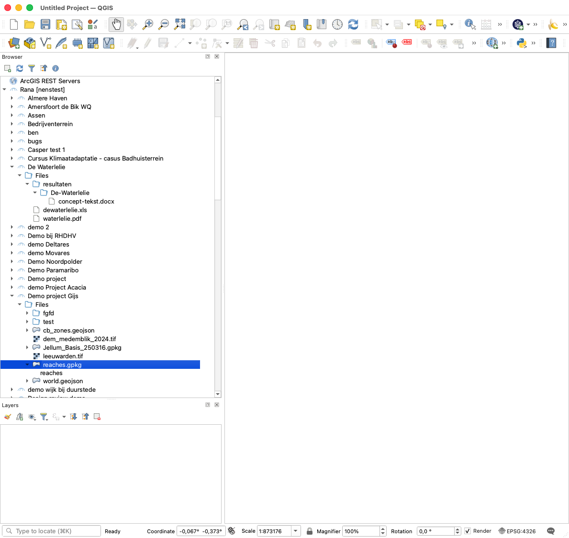Click Filter Browser funnel icon
The height and width of the screenshot is (538, 569).
[x=32, y=68]
